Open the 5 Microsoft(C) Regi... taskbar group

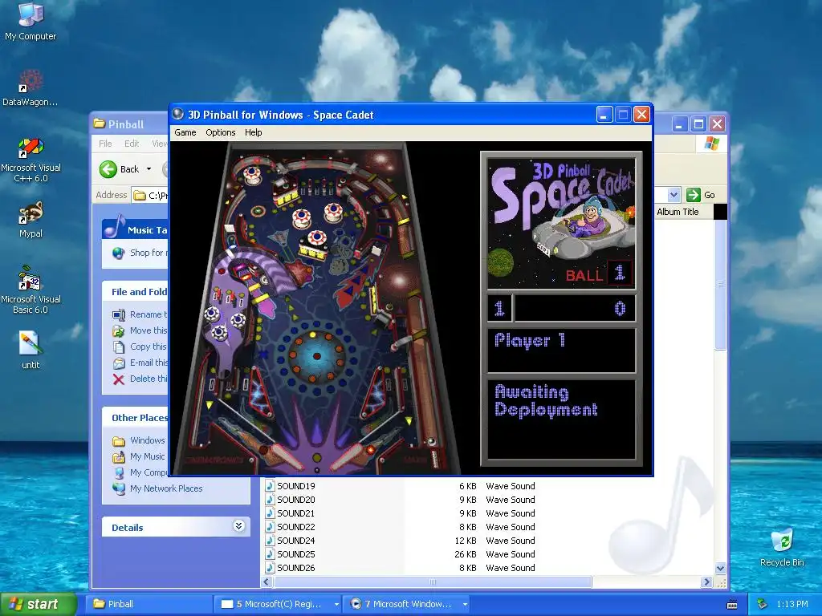click(x=278, y=604)
